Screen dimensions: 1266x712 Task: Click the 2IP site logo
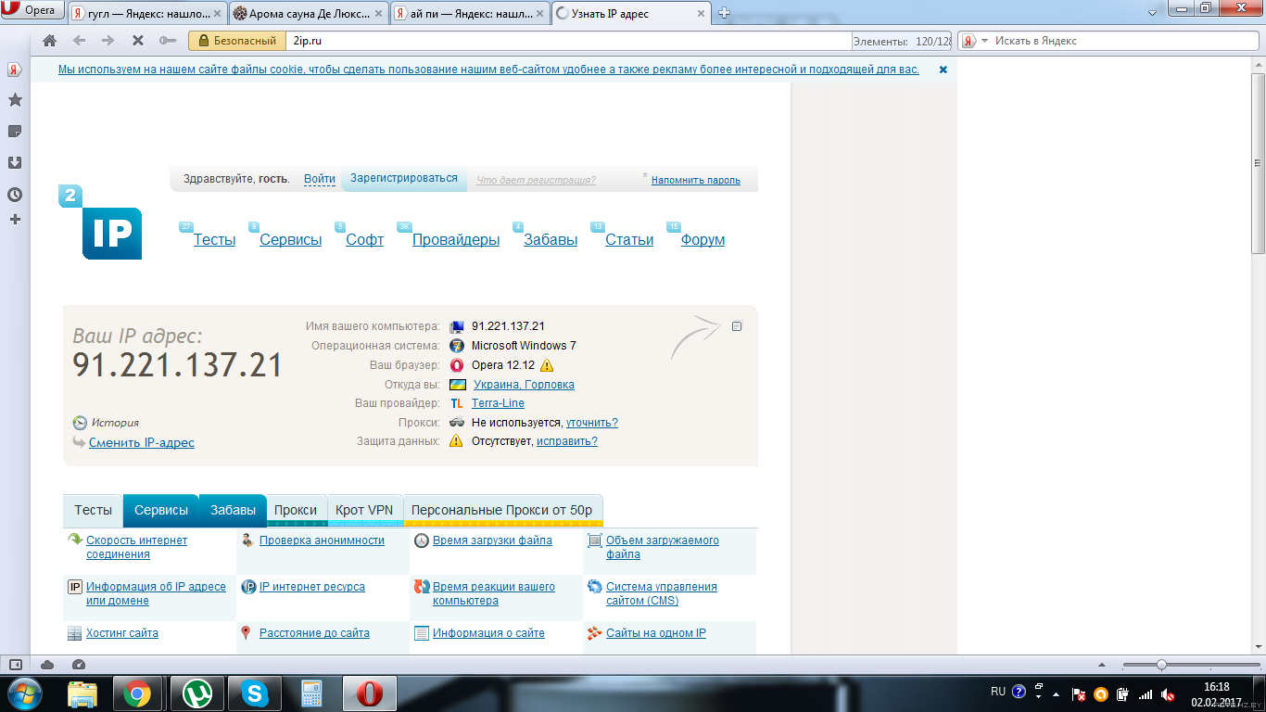[x=102, y=222]
